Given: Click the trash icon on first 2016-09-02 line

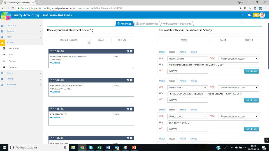Looking at the screenshot, I should pos(128,51).
